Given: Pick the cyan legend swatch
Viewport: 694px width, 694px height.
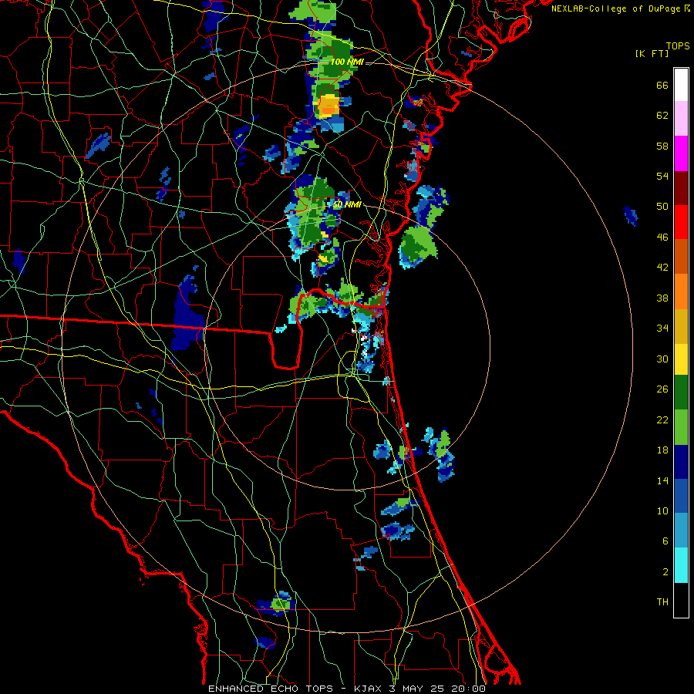Looking at the screenshot, I should coord(681,565).
